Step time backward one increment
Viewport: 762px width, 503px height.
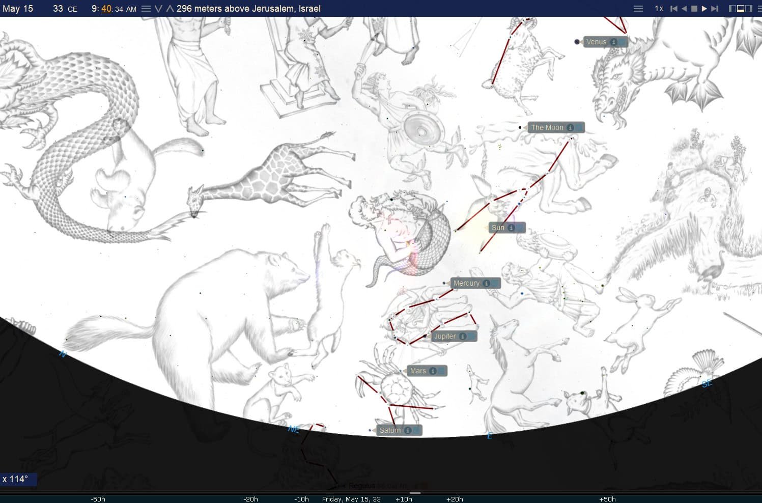(674, 9)
